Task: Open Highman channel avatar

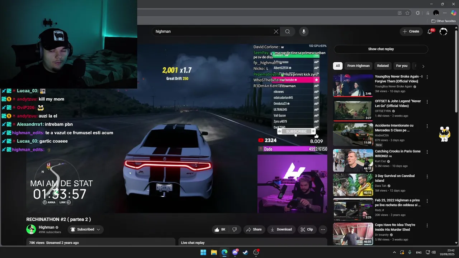Action: click(31, 229)
